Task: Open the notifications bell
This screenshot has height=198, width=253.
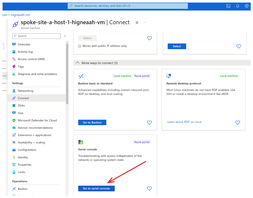Action: (237, 6)
